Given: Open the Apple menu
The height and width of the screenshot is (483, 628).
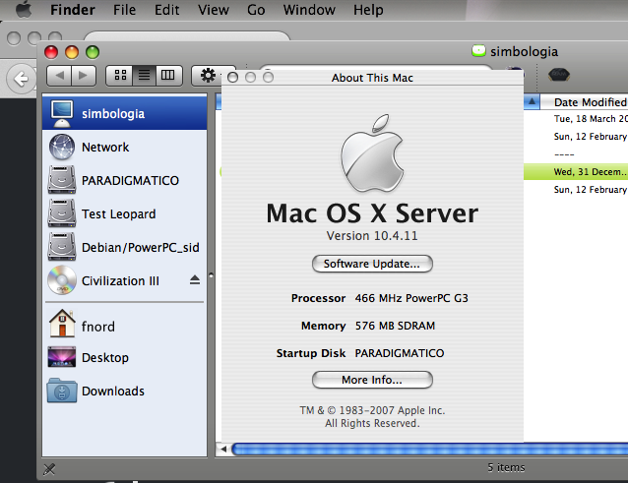Looking at the screenshot, I should (x=24, y=9).
